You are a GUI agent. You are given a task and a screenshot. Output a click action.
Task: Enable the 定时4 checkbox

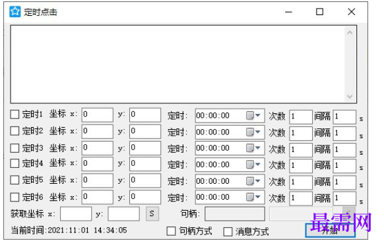pyautogui.click(x=15, y=163)
